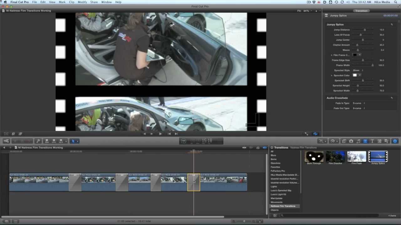
Task: Select the Blurs transition category
Action: (x=273, y=155)
